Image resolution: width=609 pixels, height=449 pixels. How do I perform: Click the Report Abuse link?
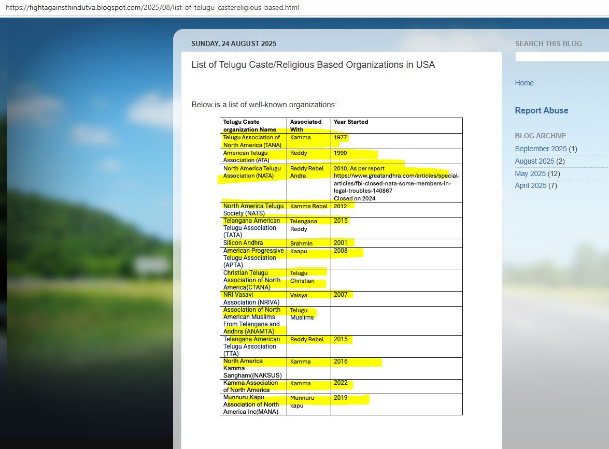541,110
